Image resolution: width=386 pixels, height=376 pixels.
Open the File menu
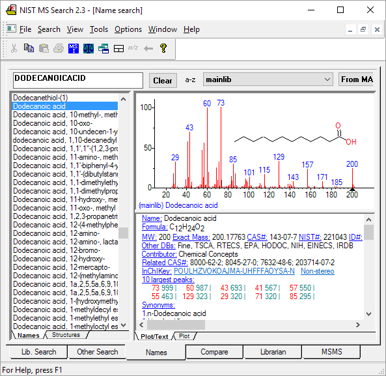pos(25,29)
